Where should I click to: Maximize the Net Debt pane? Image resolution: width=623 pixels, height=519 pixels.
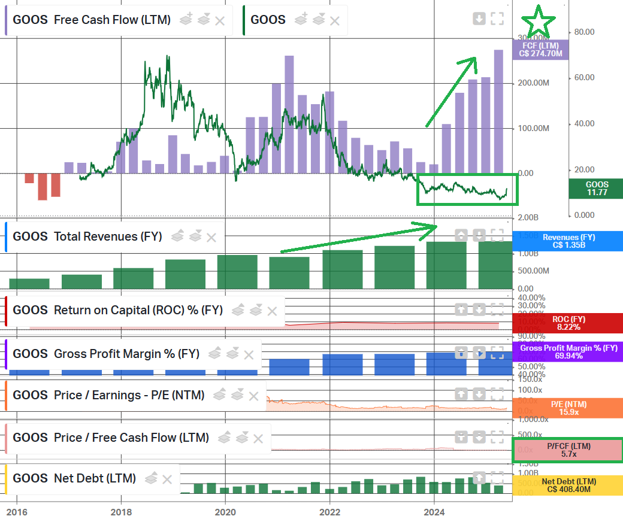click(497, 477)
